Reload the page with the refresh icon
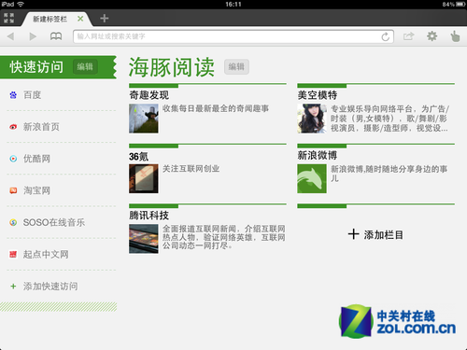 click(386, 36)
